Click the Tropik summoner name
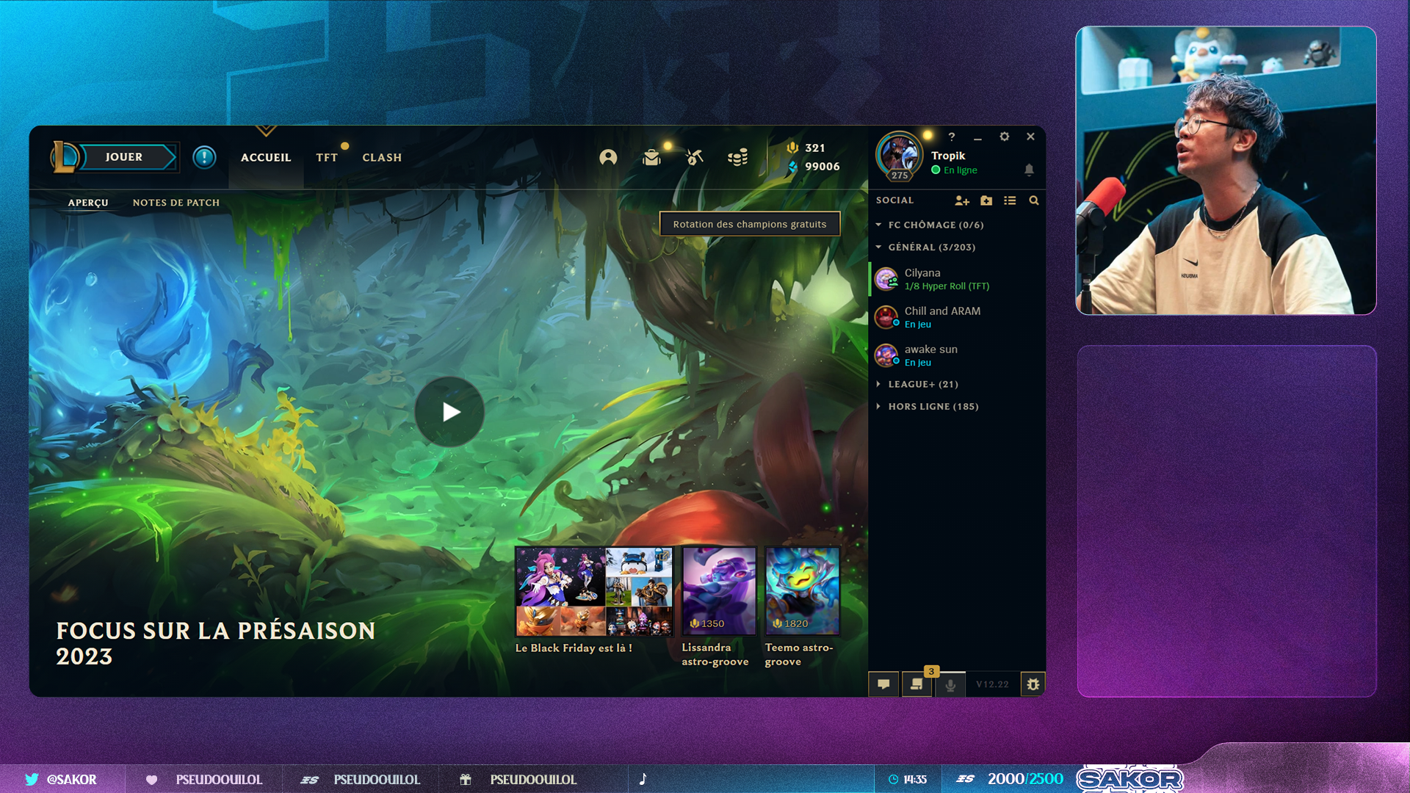The width and height of the screenshot is (1410, 793). tap(948, 156)
